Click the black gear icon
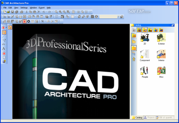The image size is (179, 123). [x=29, y=21]
